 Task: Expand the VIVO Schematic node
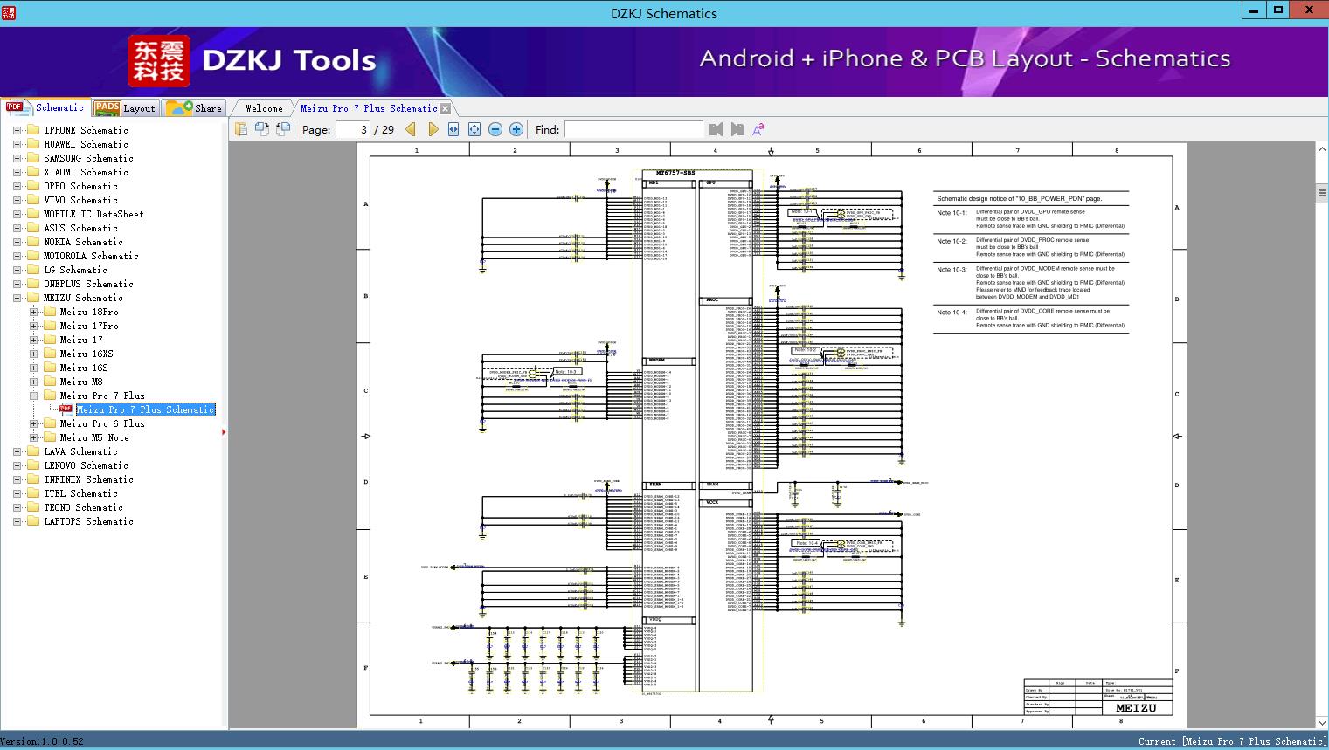point(17,200)
